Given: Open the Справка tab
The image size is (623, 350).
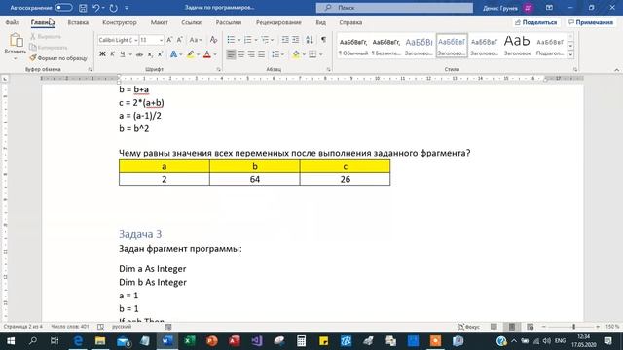Looking at the screenshot, I should [x=350, y=22].
